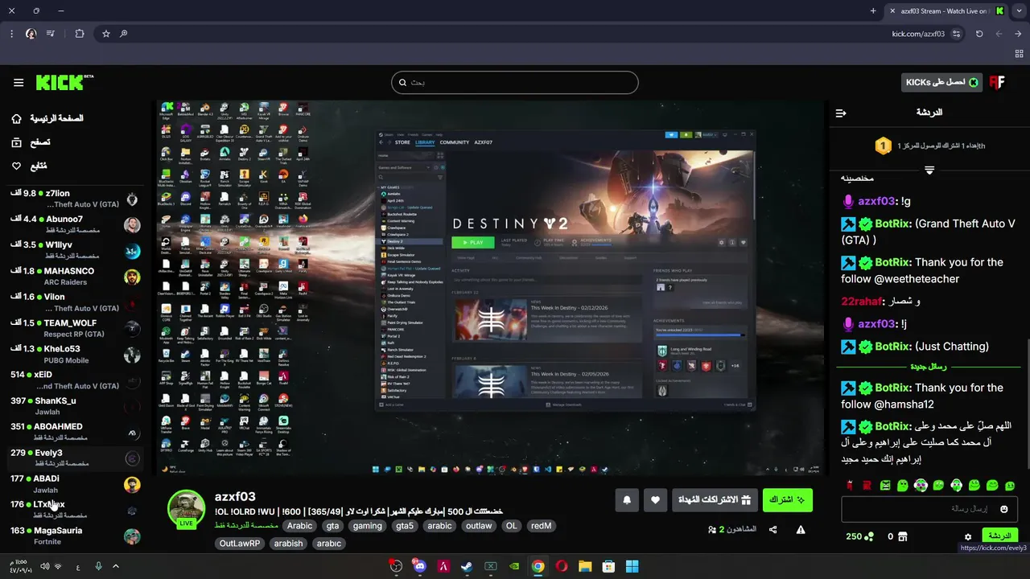
Task: Open the tab search dropdown arrow
Action: 1019,10
